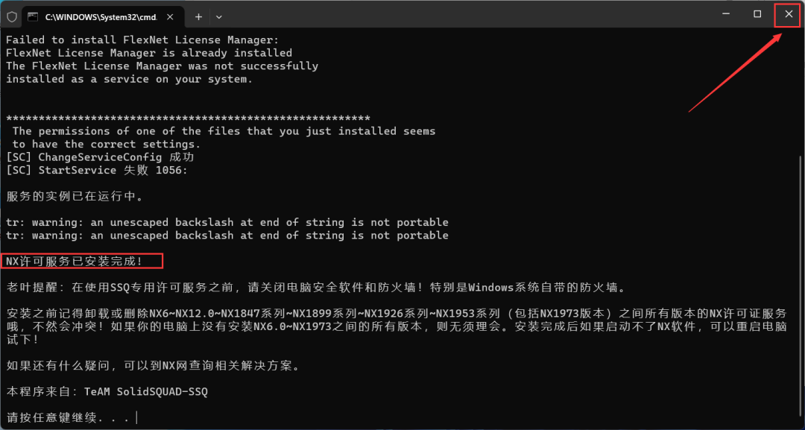The image size is (805, 430).
Task: Click the 'Failed to install FlexNet License Manager' line
Action: (142, 39)
